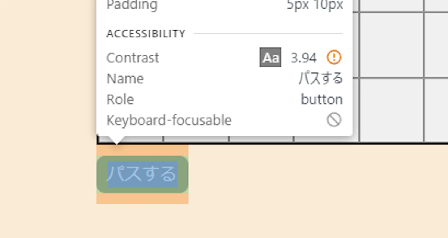Click the accessibility warning symbol
The image size is (448, 238).
pos(334,57)
